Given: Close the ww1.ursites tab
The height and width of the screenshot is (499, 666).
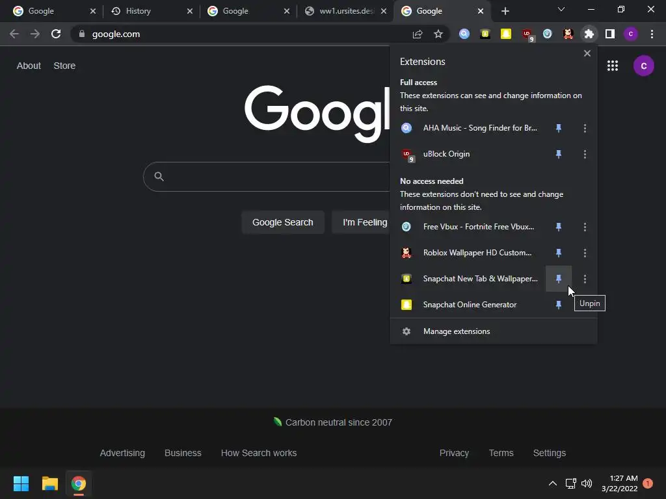Looking at the screenshot, I should click(384, 11).
